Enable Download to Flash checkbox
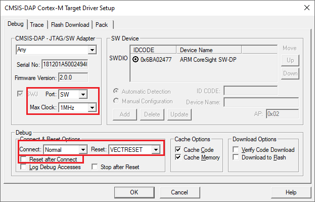 236,157
